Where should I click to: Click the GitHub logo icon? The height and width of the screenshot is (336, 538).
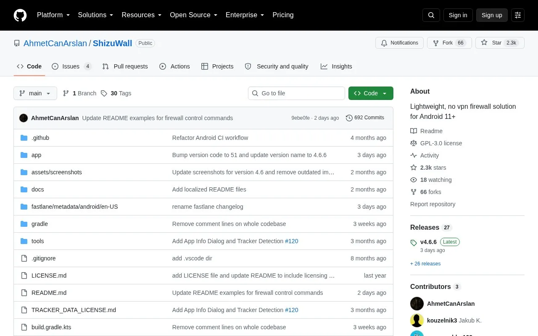coord(20,15)
